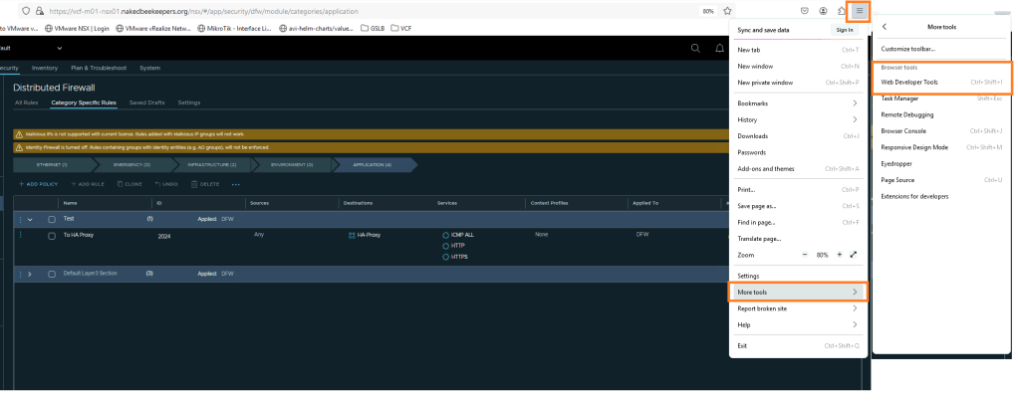Image resolution: width=1018 pixels, height=401 pixels.
Task: Click the three-dot more actions icon
Action: (236, 184)
